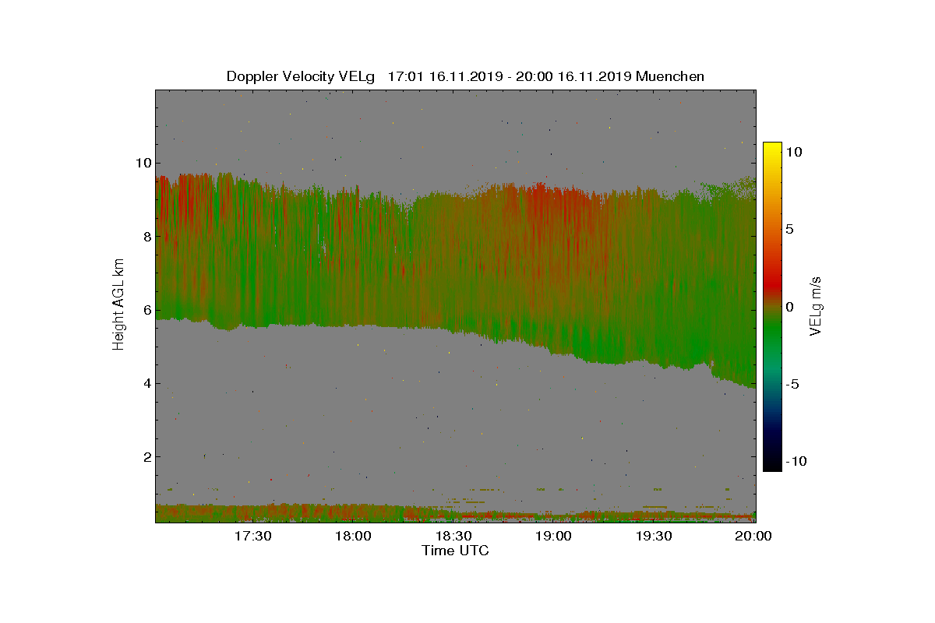The width and height of the screenshot is (935, 623).
Task: Click the colorbar tick label 0
Action: [790, 307]
